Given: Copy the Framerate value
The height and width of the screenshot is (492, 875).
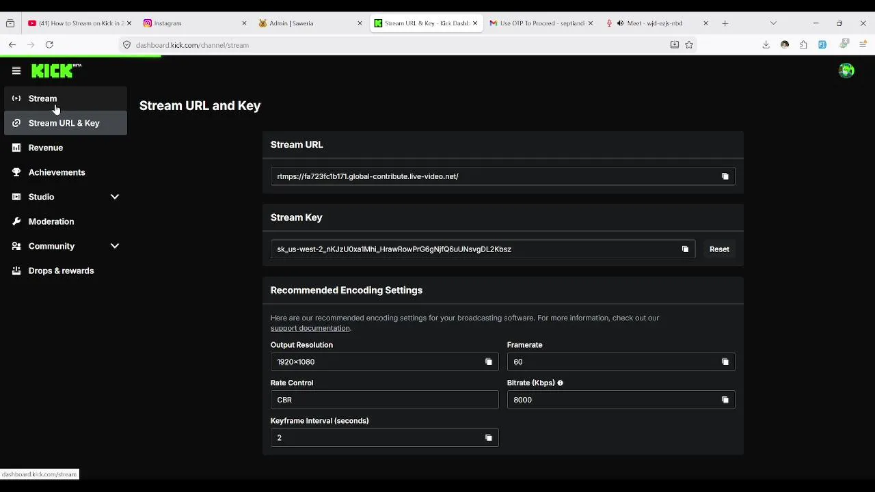Looking at the screenshot, I should pyautogui.click(x=725, y=362).
